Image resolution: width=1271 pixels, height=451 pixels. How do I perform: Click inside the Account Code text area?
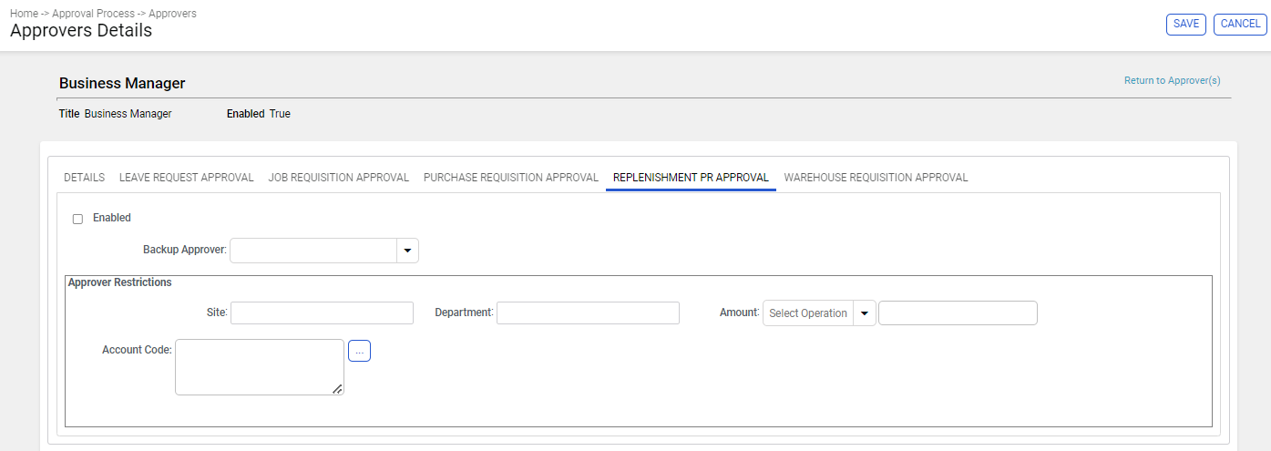260,367
